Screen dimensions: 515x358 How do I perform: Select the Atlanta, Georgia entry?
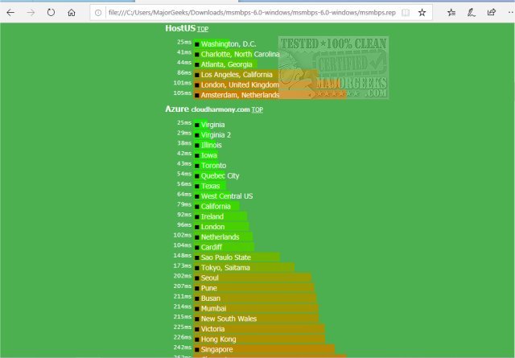[226, 64]
